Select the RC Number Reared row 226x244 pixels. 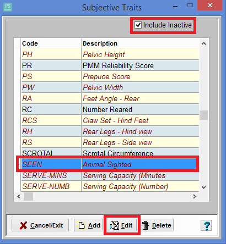(x=110, y=109)
